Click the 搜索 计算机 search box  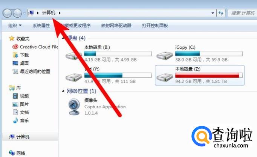[242, 13]
